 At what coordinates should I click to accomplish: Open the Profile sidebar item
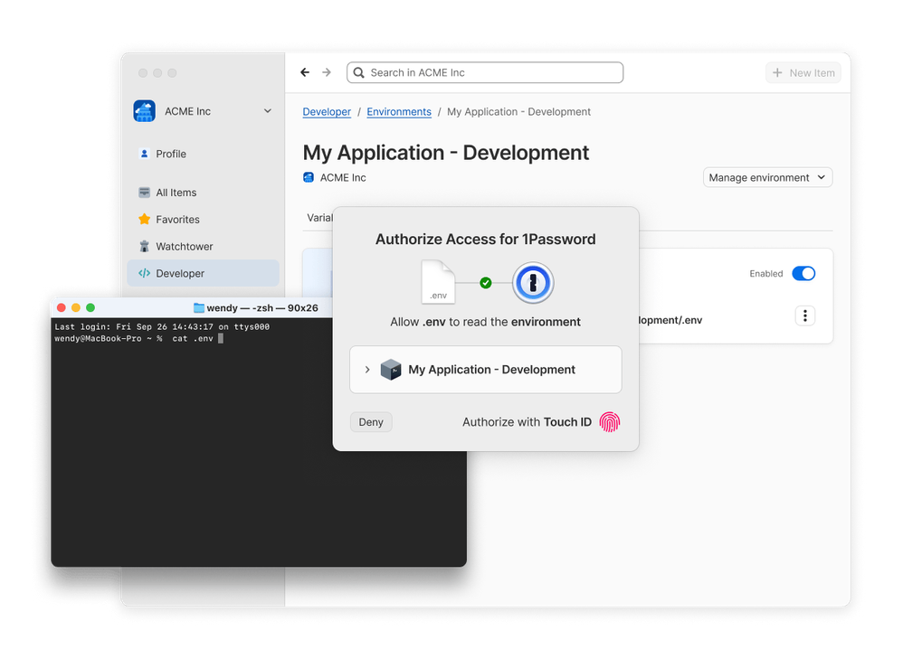pyautogui.click(x=170, y=154)
